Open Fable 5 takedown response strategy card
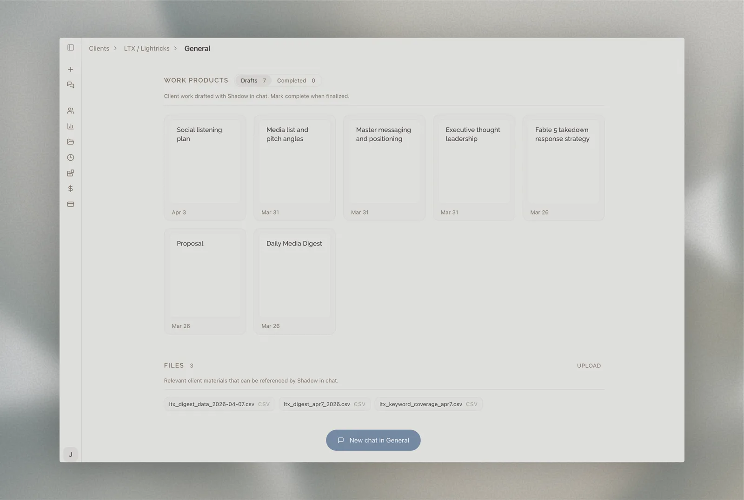The height and width of the screenshot is (500, 744). (x=564, y=168)
